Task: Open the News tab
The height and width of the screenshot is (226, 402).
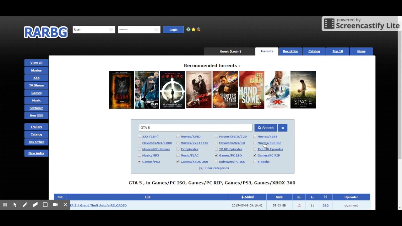Action: (x=361, y=51)
